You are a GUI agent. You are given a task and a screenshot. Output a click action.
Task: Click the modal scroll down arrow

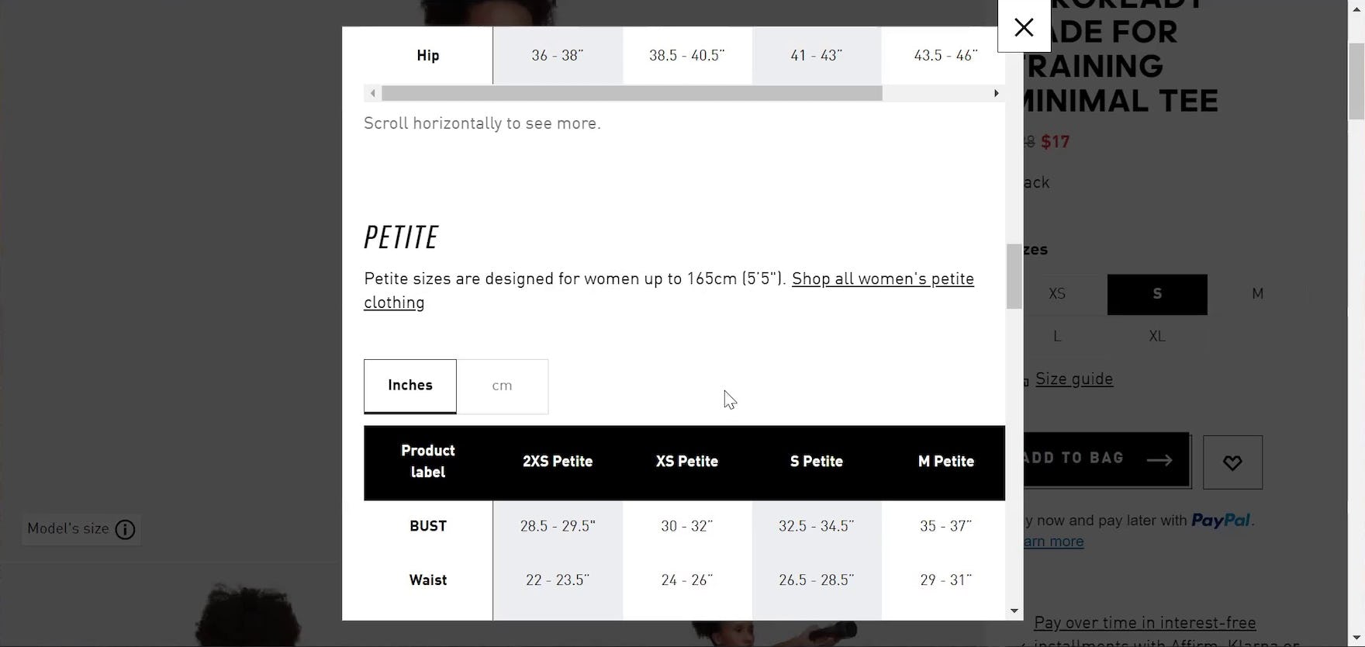1014,611
